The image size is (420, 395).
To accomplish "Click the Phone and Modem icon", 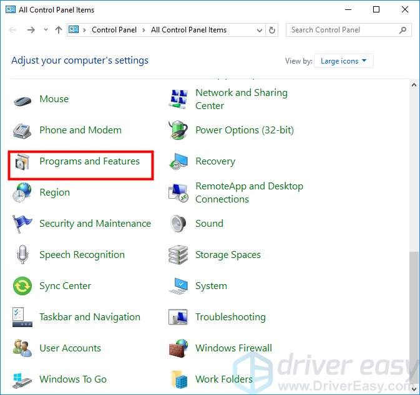I will (x=22, y=130).
